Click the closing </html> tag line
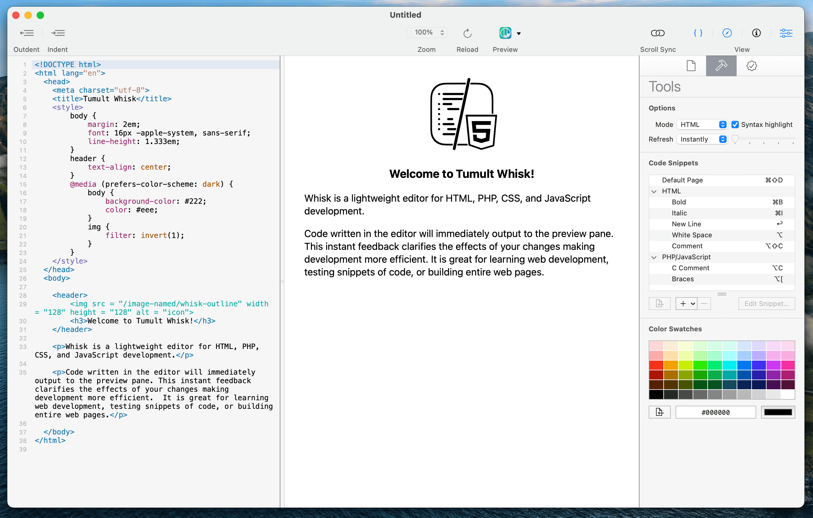813x518 pixels. [x=50, y=441]
